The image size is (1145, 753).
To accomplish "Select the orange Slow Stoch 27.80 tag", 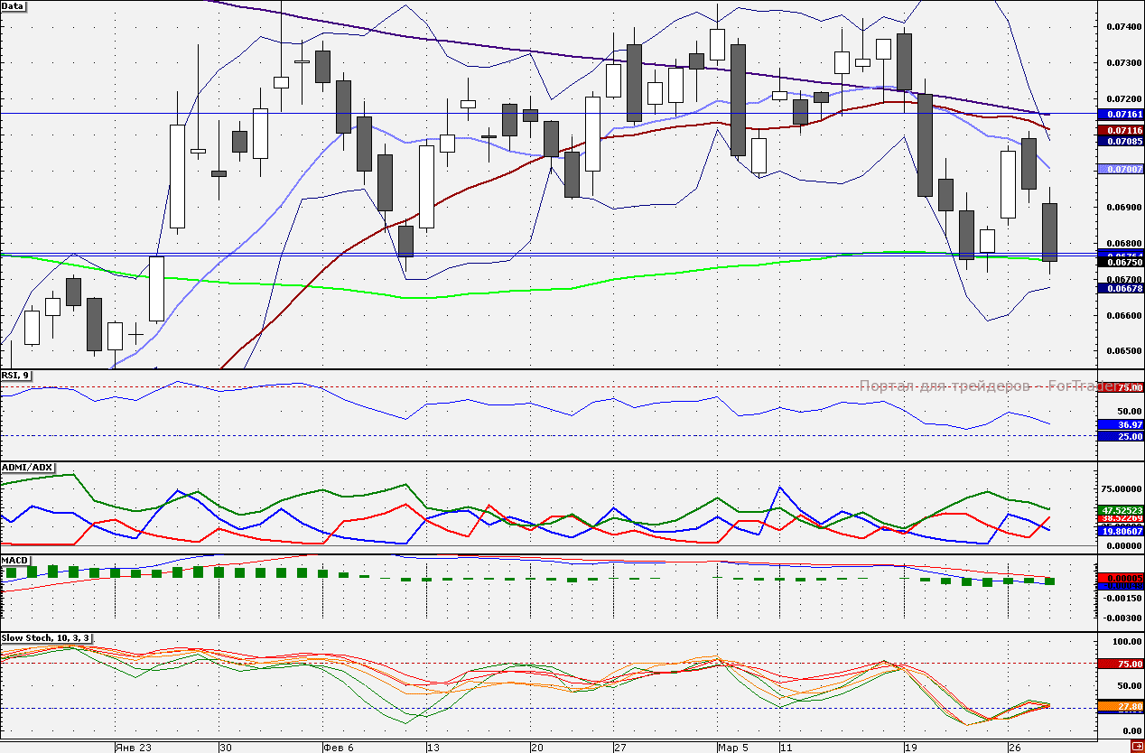I will [x=1121, y=706].
